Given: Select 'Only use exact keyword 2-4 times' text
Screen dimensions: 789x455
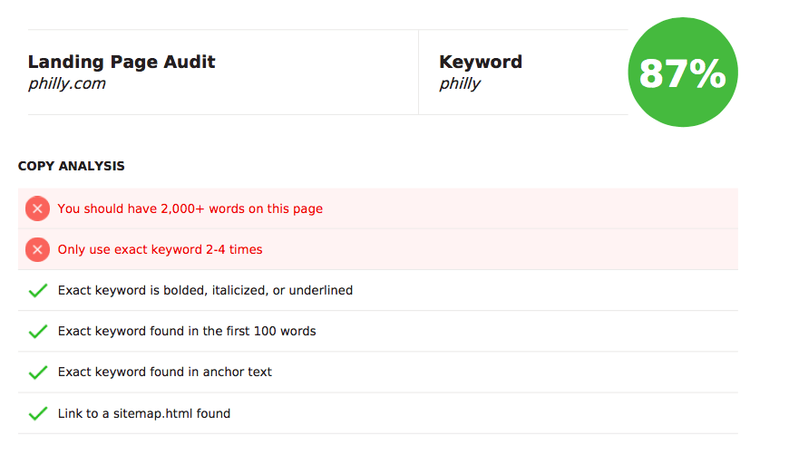Looking at the screenshot, I should [x=160, y=250].
